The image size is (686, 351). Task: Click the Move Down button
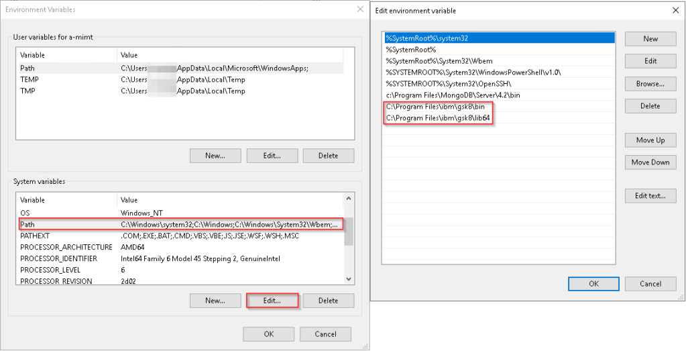pyautogui.click(x=650, y=162)
